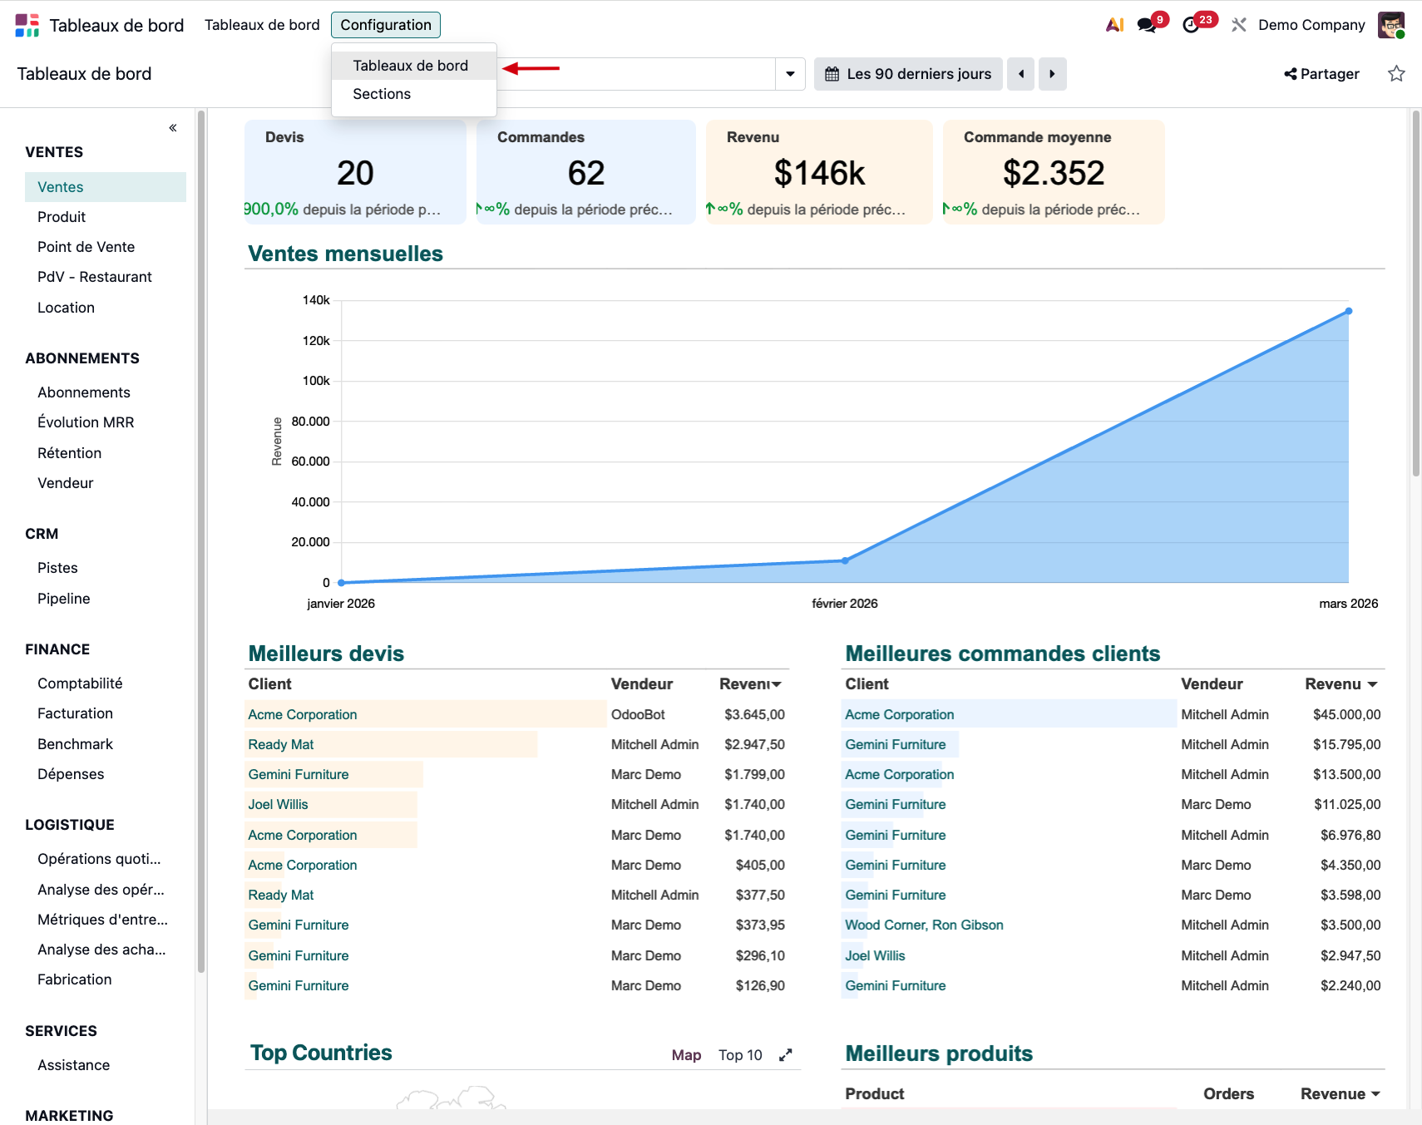The width and height of the screenshot is (1422, 1125).
Task: Open the activities clock icon
Action: point(1192,25)
